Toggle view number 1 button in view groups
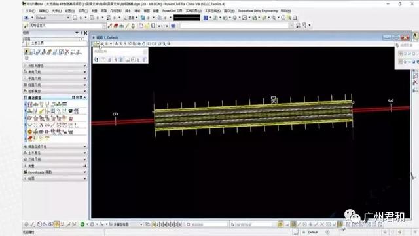Image resolution: width=419 pixels, height=236 pixels. [x=153, y=224]
